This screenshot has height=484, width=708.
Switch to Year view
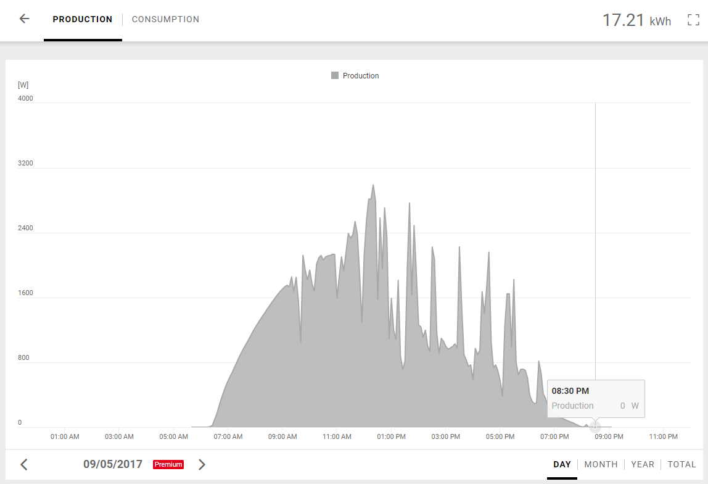[x=643, y=464]
